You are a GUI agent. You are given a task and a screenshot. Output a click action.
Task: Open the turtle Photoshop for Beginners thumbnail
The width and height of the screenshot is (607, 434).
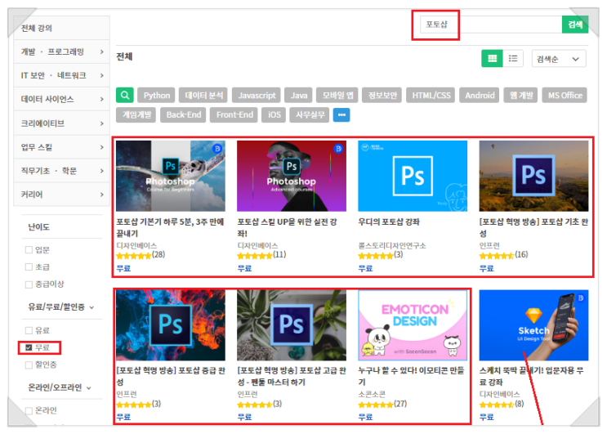click(170, 176)
